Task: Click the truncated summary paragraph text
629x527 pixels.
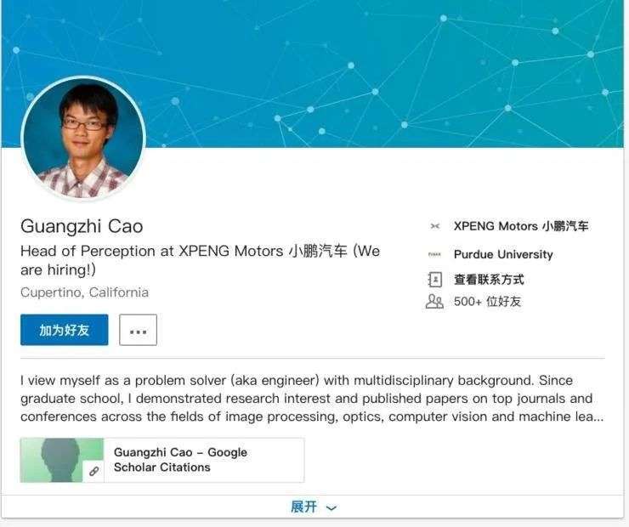Action: coord(312,399)
